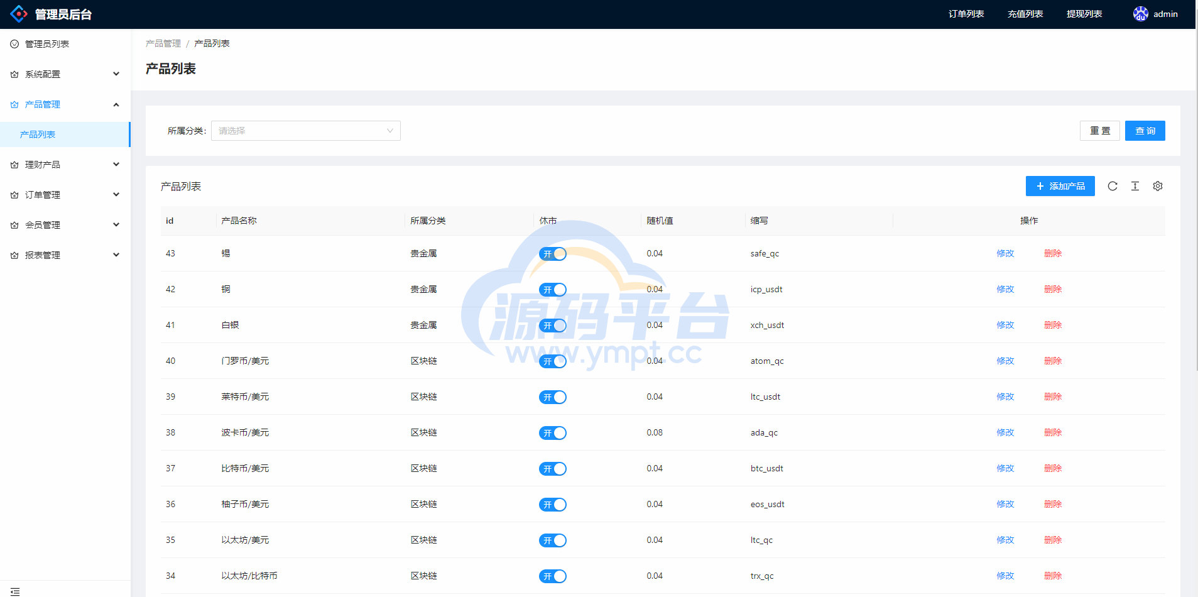This screenshot has height=597, width=1198.
Task: Toggle the 休市 switch for 门罗币/美元
Action: point(553,361)
